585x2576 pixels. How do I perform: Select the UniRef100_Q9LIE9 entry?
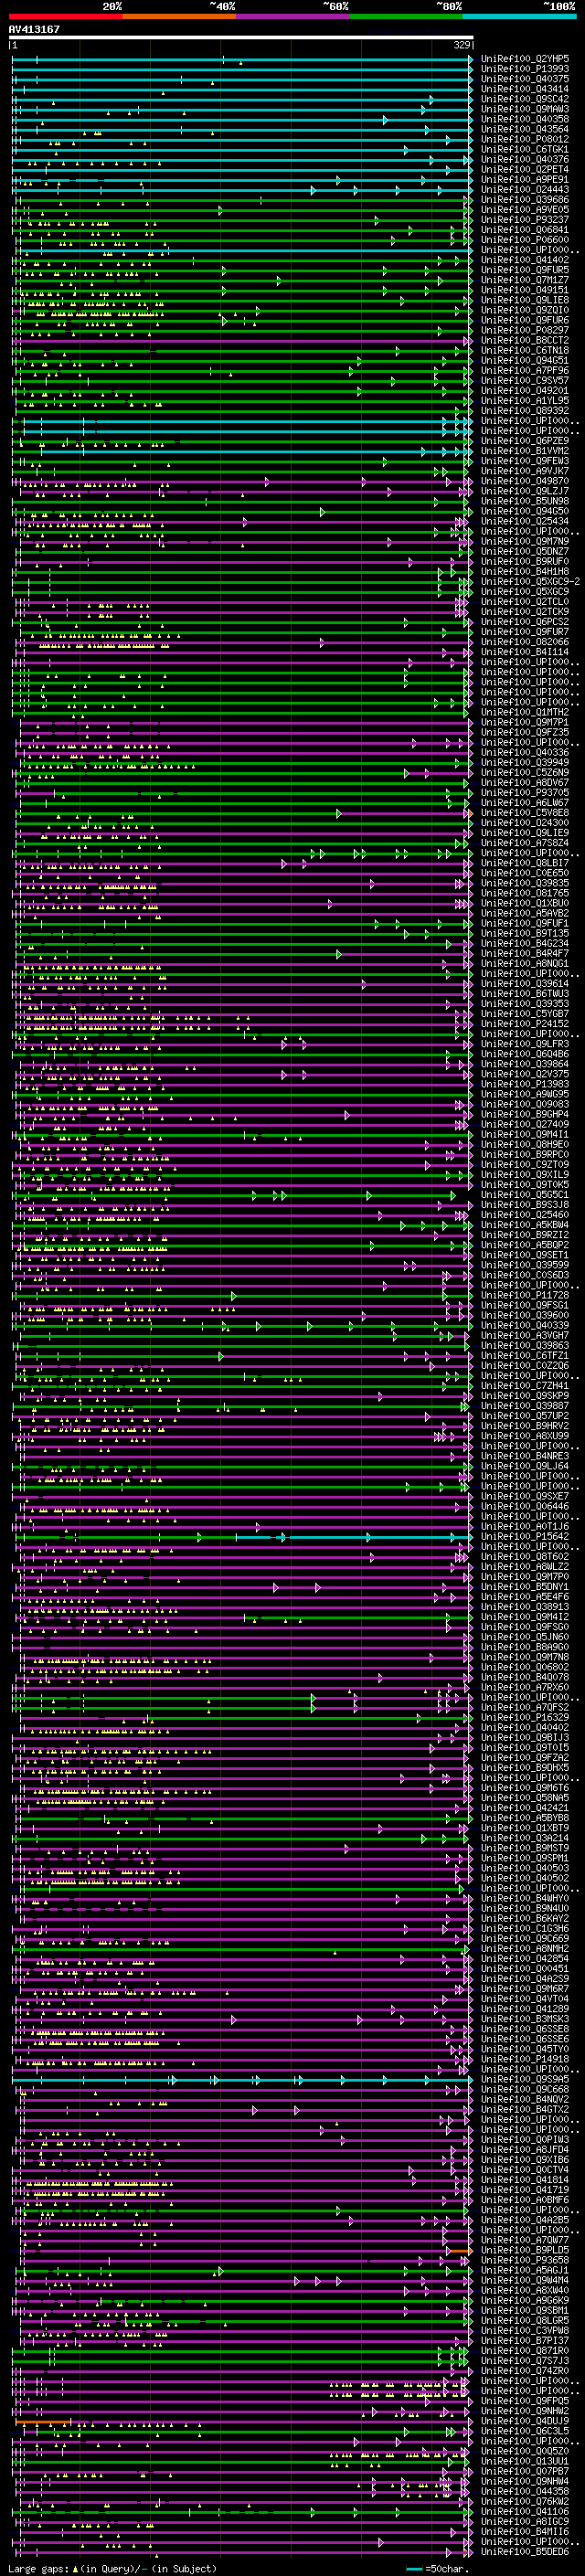click(x=524, y=832)
